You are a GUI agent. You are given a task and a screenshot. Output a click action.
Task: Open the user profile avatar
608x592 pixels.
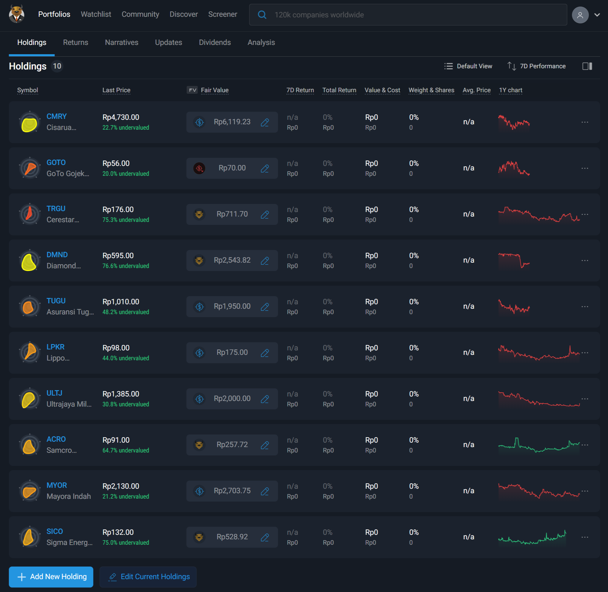click(x=580, y=15)
